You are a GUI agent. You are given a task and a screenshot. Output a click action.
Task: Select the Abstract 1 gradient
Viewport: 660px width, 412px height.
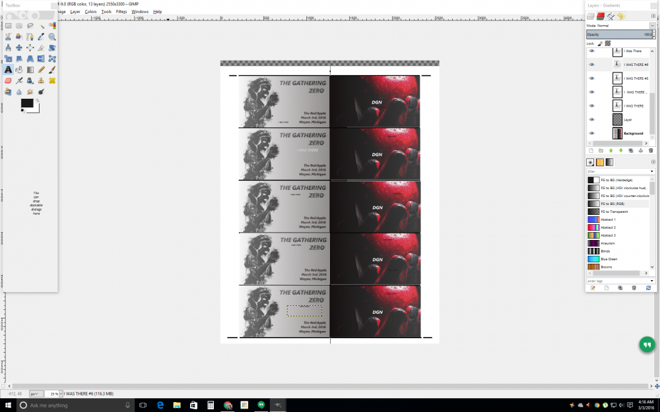pos(618,220)
